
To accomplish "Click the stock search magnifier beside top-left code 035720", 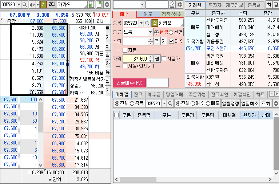I will point(25,5).
